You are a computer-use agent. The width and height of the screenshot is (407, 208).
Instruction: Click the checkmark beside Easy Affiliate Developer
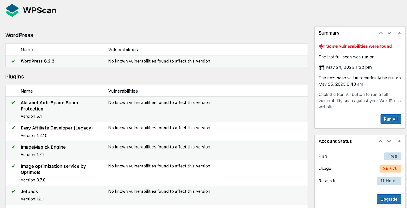[x=13, y=128]
